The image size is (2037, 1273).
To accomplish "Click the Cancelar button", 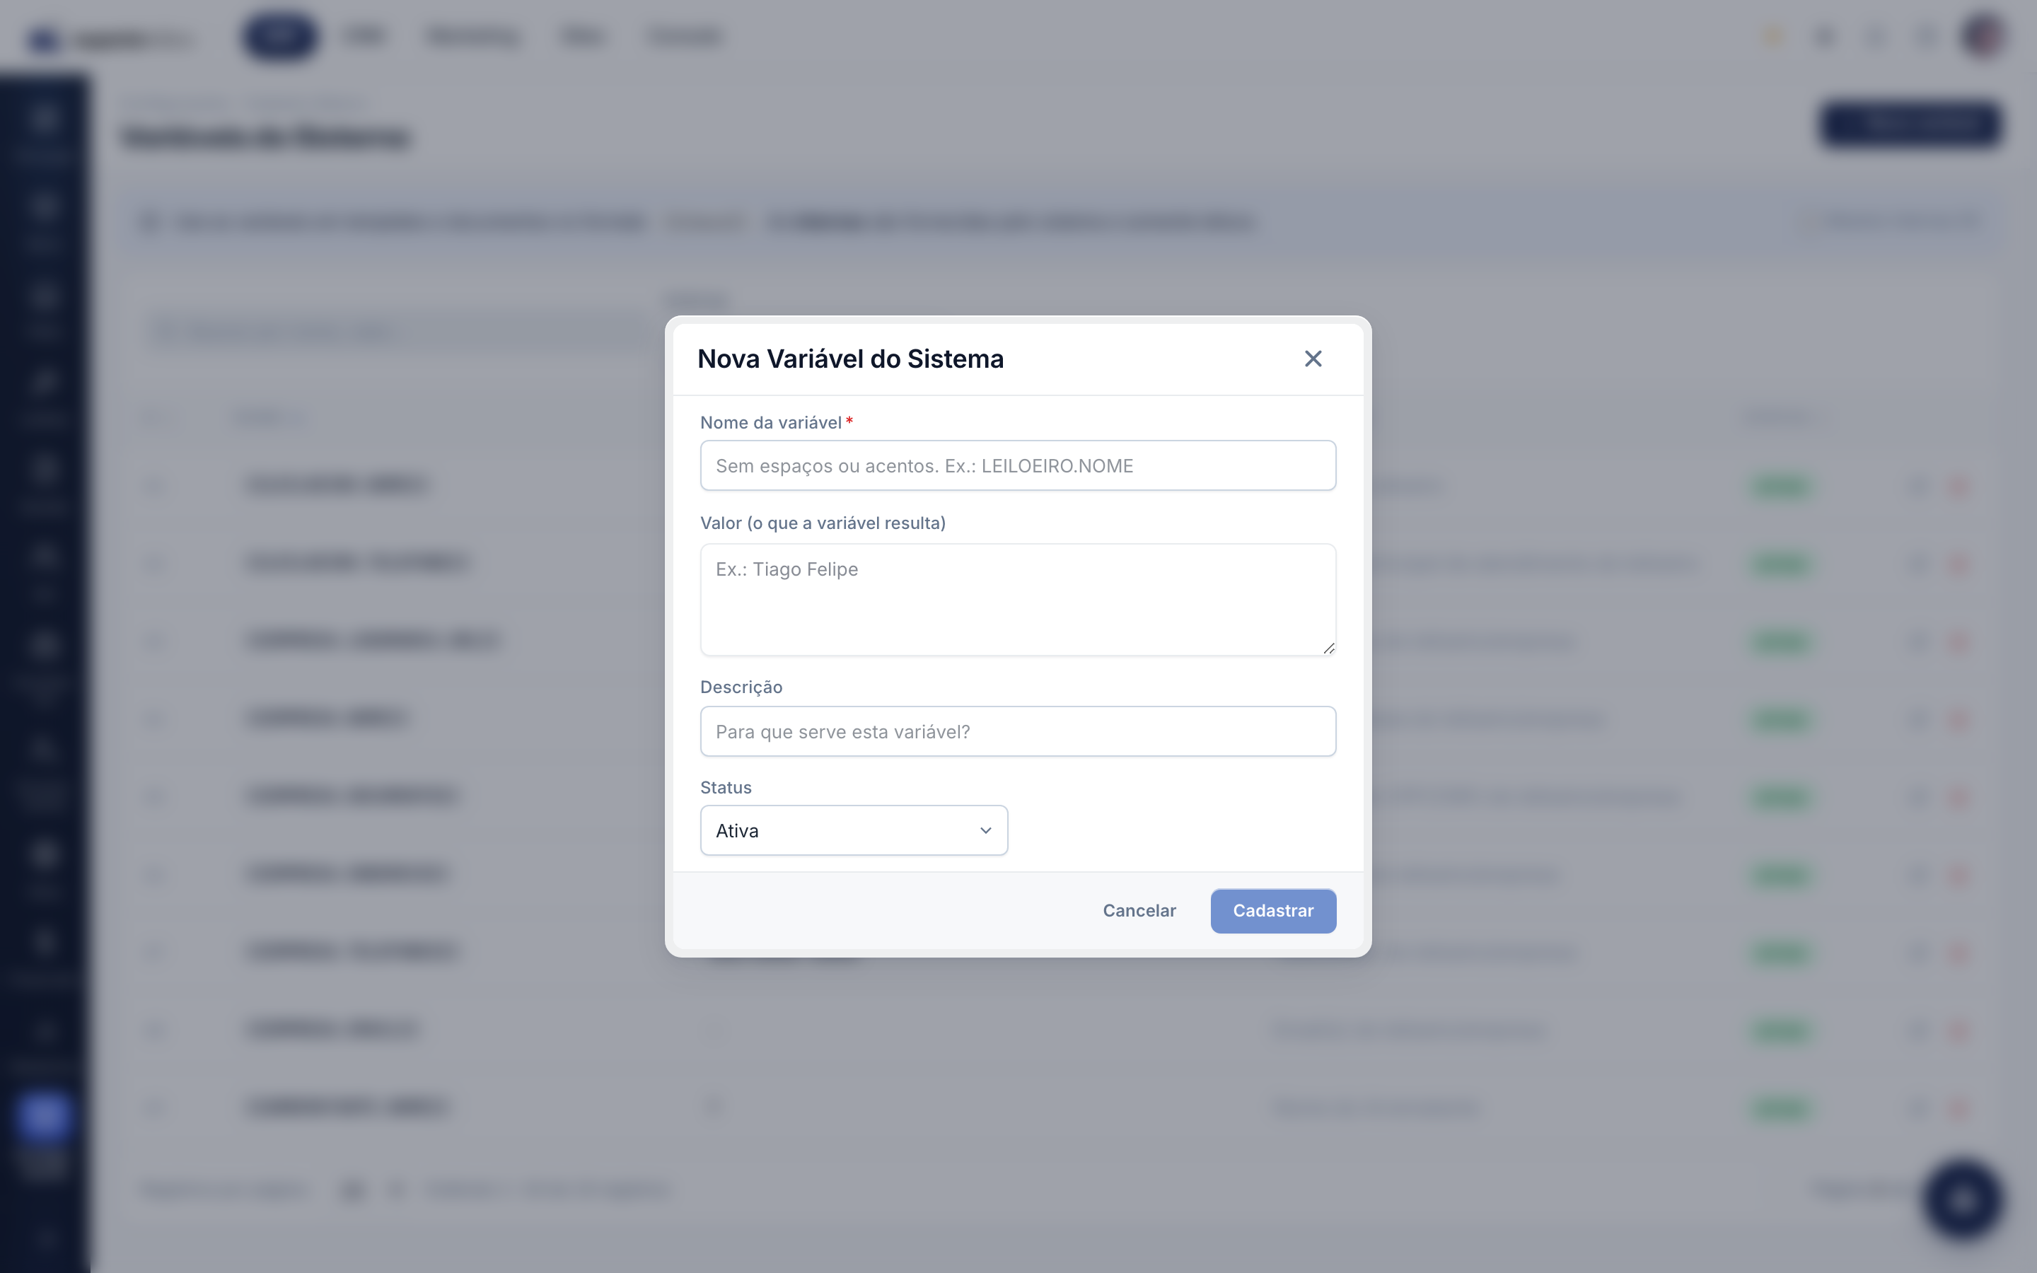I will click(x=1139, y=911).
